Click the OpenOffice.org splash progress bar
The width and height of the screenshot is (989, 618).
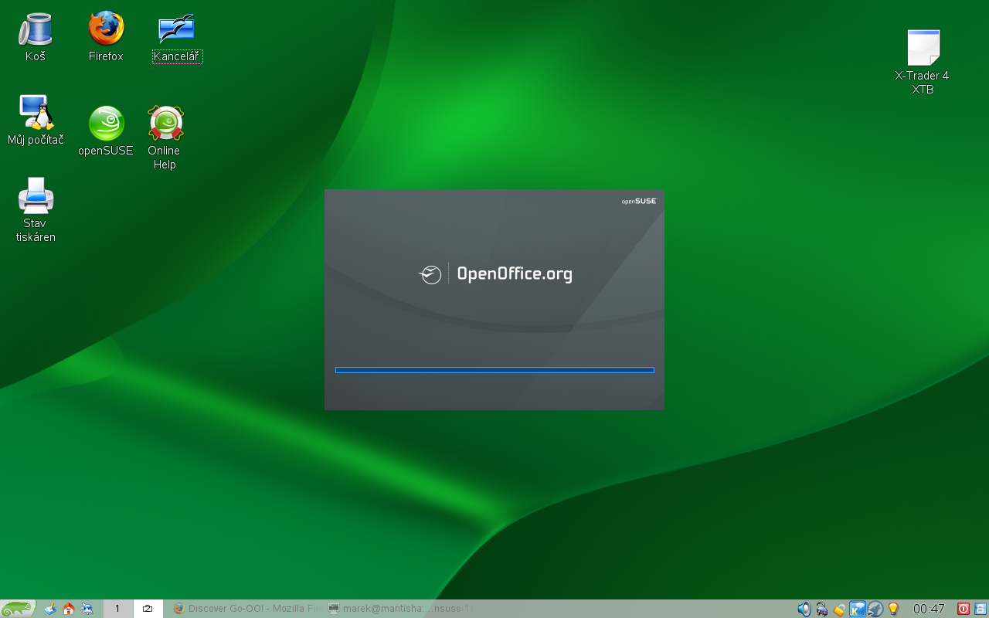tap(494, 370)
